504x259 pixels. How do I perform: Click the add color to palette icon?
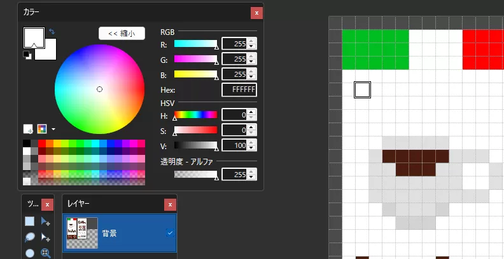click(x=28, y=129)
